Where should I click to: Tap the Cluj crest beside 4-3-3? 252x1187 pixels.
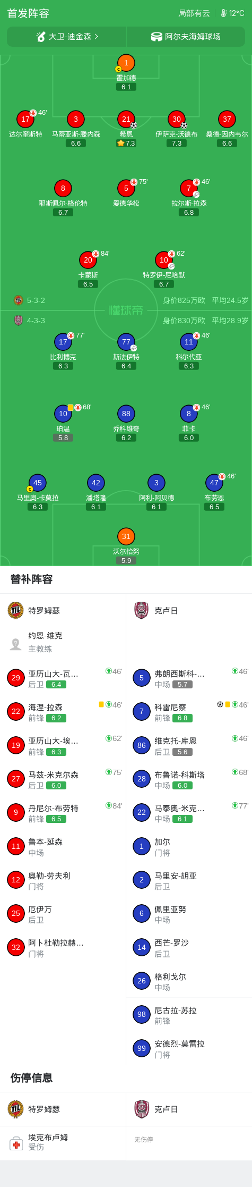tap(19, 321)
